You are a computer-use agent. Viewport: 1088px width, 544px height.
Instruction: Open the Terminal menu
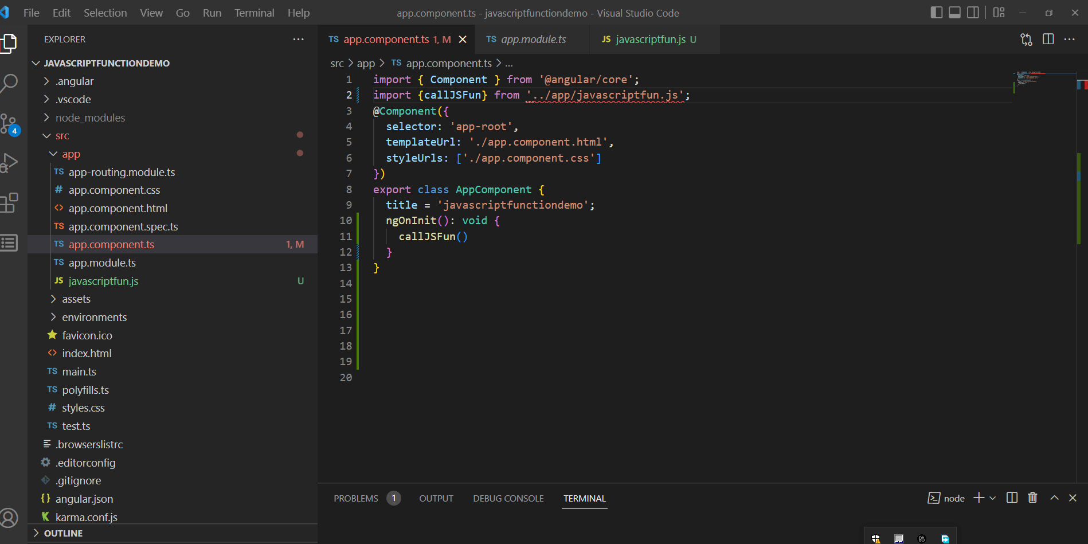coord(254,12)
